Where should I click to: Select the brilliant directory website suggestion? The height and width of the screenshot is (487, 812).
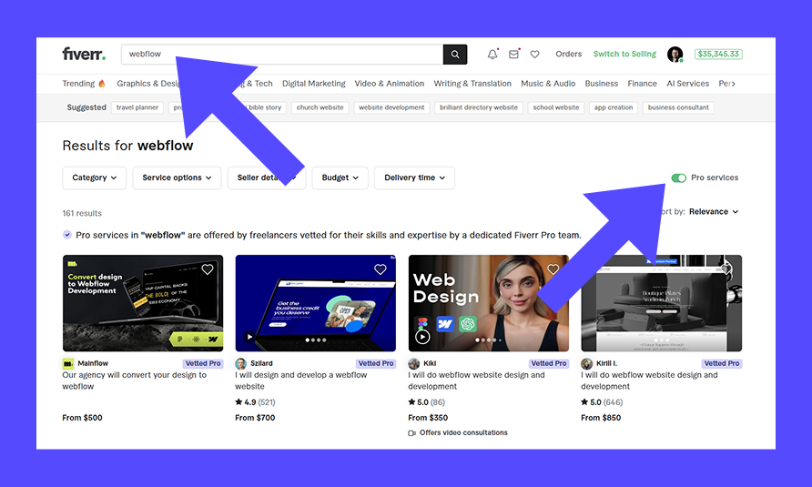479,107
